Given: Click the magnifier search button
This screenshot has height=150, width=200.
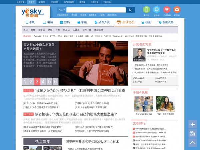Looking at the screenshot, I should [130, 10].
